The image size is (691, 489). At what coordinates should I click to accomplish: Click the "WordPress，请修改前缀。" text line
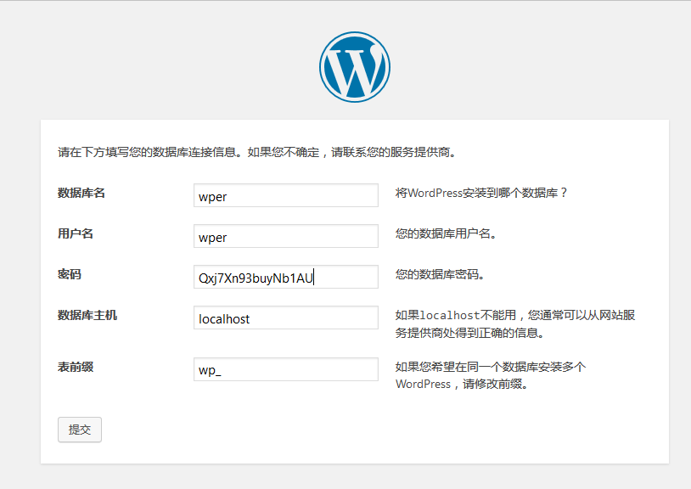(462, 385)
